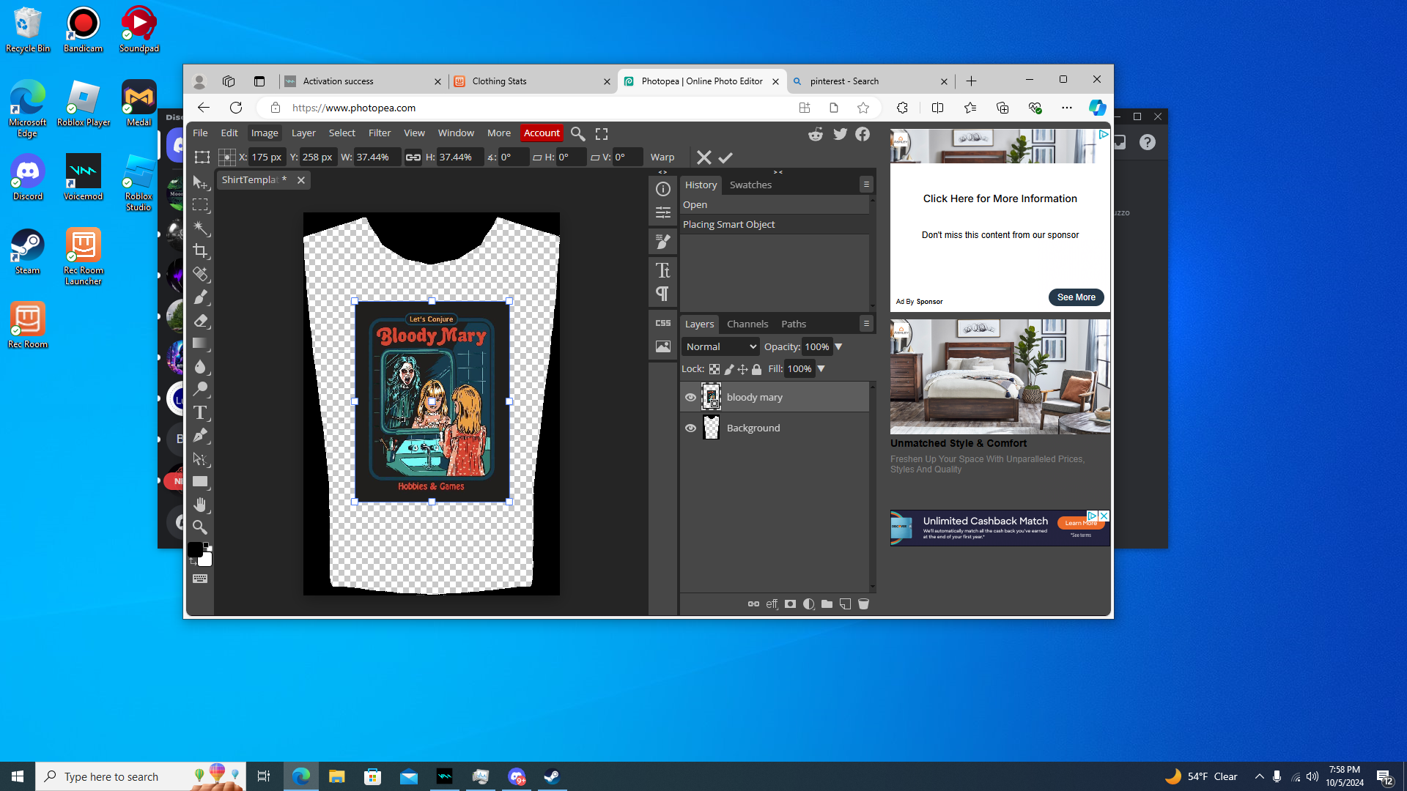Hide the Background layer
1407x791 pixels.
pos(690,428)
